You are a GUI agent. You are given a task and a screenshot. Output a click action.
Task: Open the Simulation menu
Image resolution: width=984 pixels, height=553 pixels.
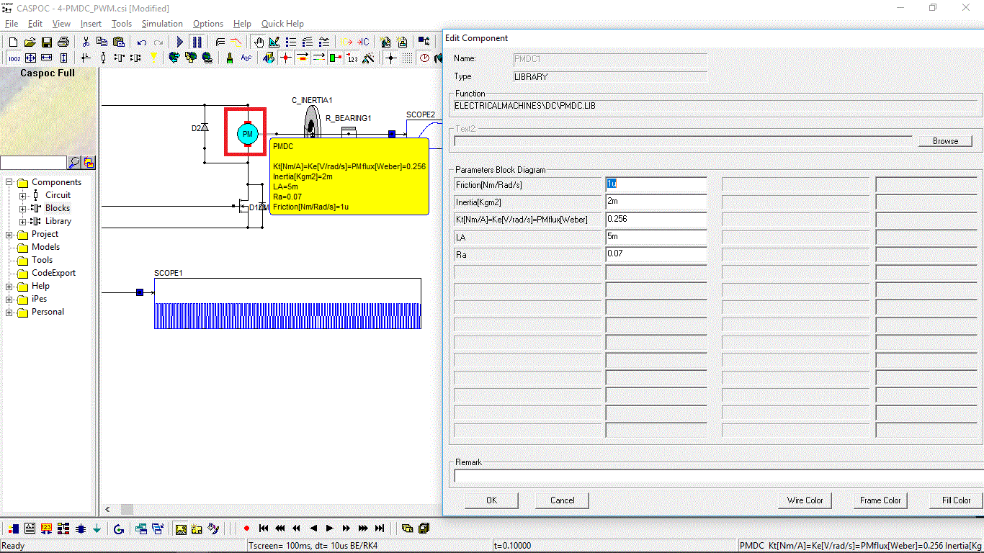[162, 24]
